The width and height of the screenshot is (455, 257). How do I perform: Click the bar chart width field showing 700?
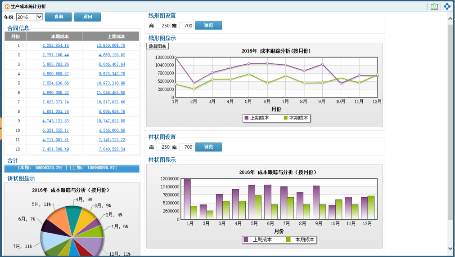click(x=186, y=147)
